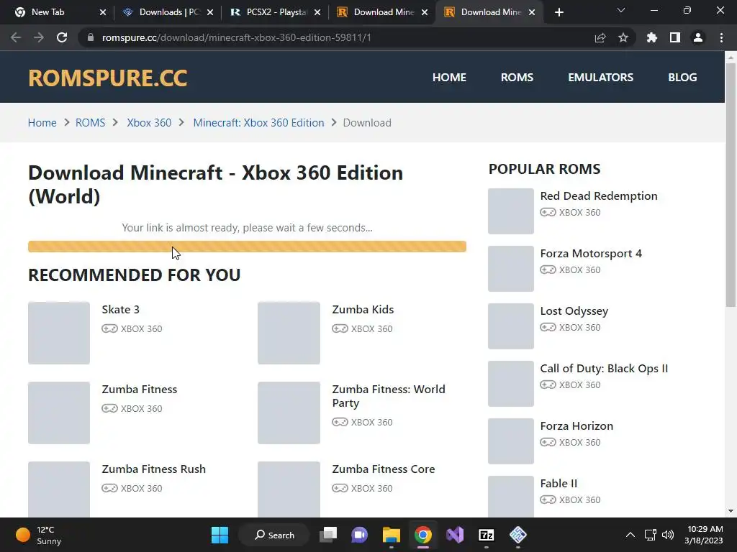The height and width of the screenshot is (552, 737).
Task: Click Zumba Kids thumbnail image
Action: coord(289,333)
